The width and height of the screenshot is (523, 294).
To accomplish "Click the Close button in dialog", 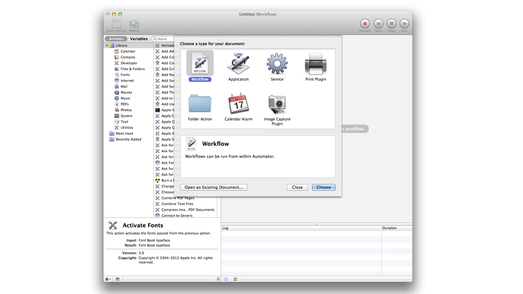I will coord(297,187).
